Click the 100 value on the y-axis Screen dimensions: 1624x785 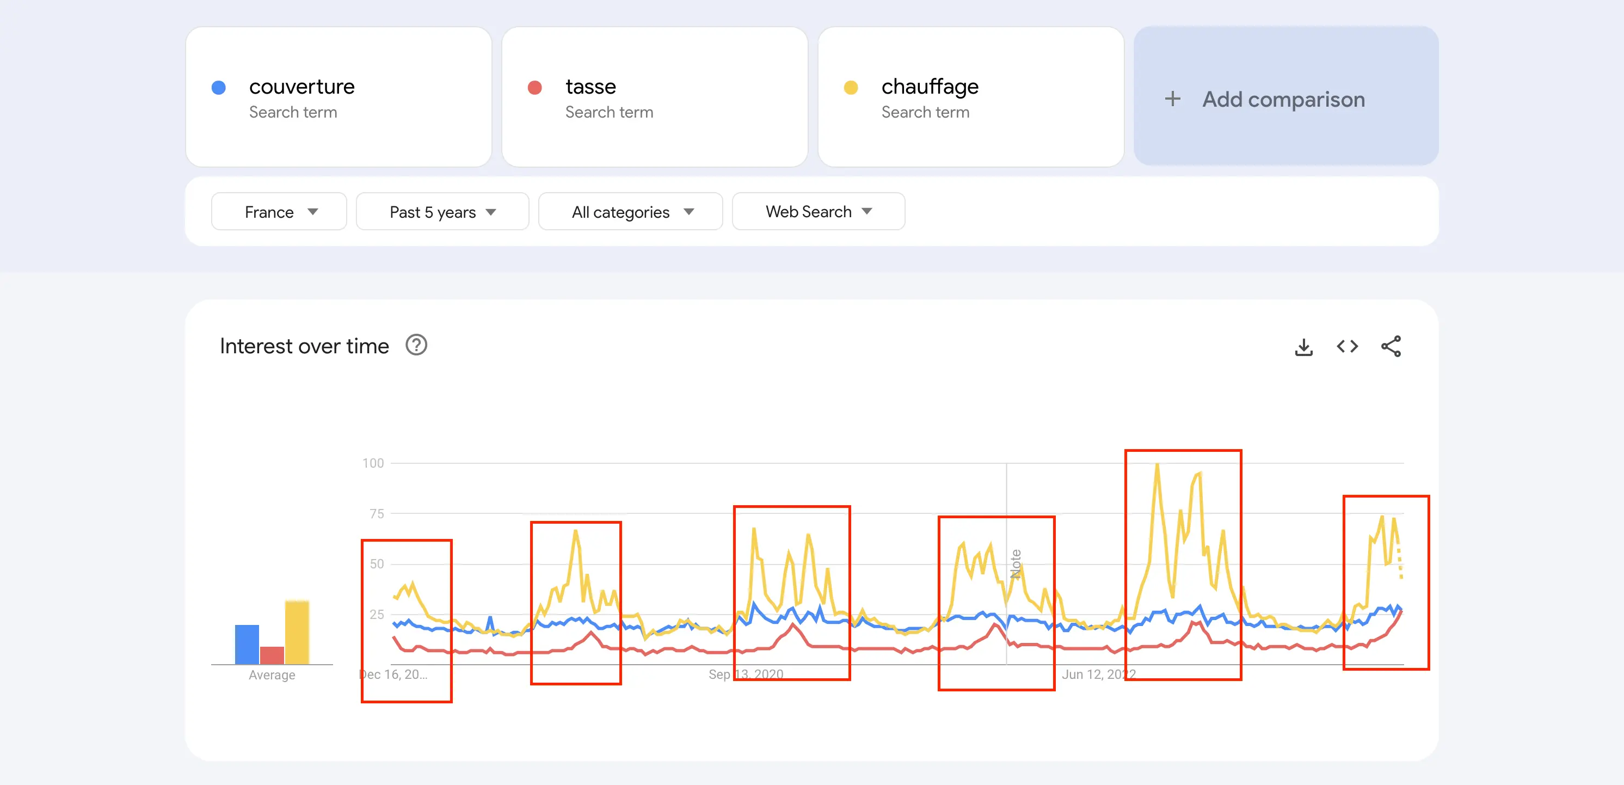pos(373,463)
